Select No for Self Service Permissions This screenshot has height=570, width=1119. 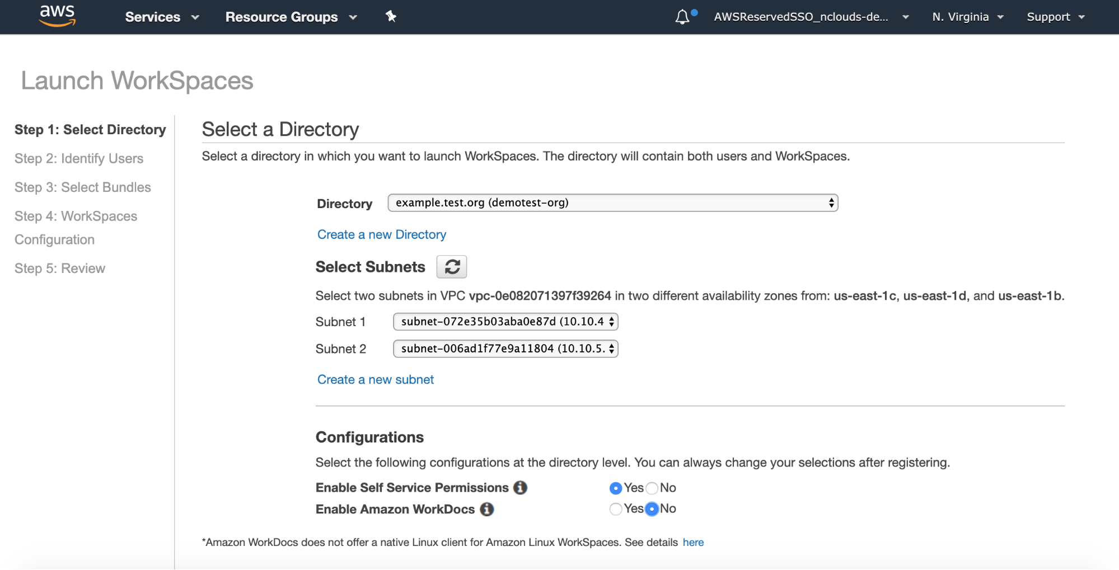click(x=652, y=488)
